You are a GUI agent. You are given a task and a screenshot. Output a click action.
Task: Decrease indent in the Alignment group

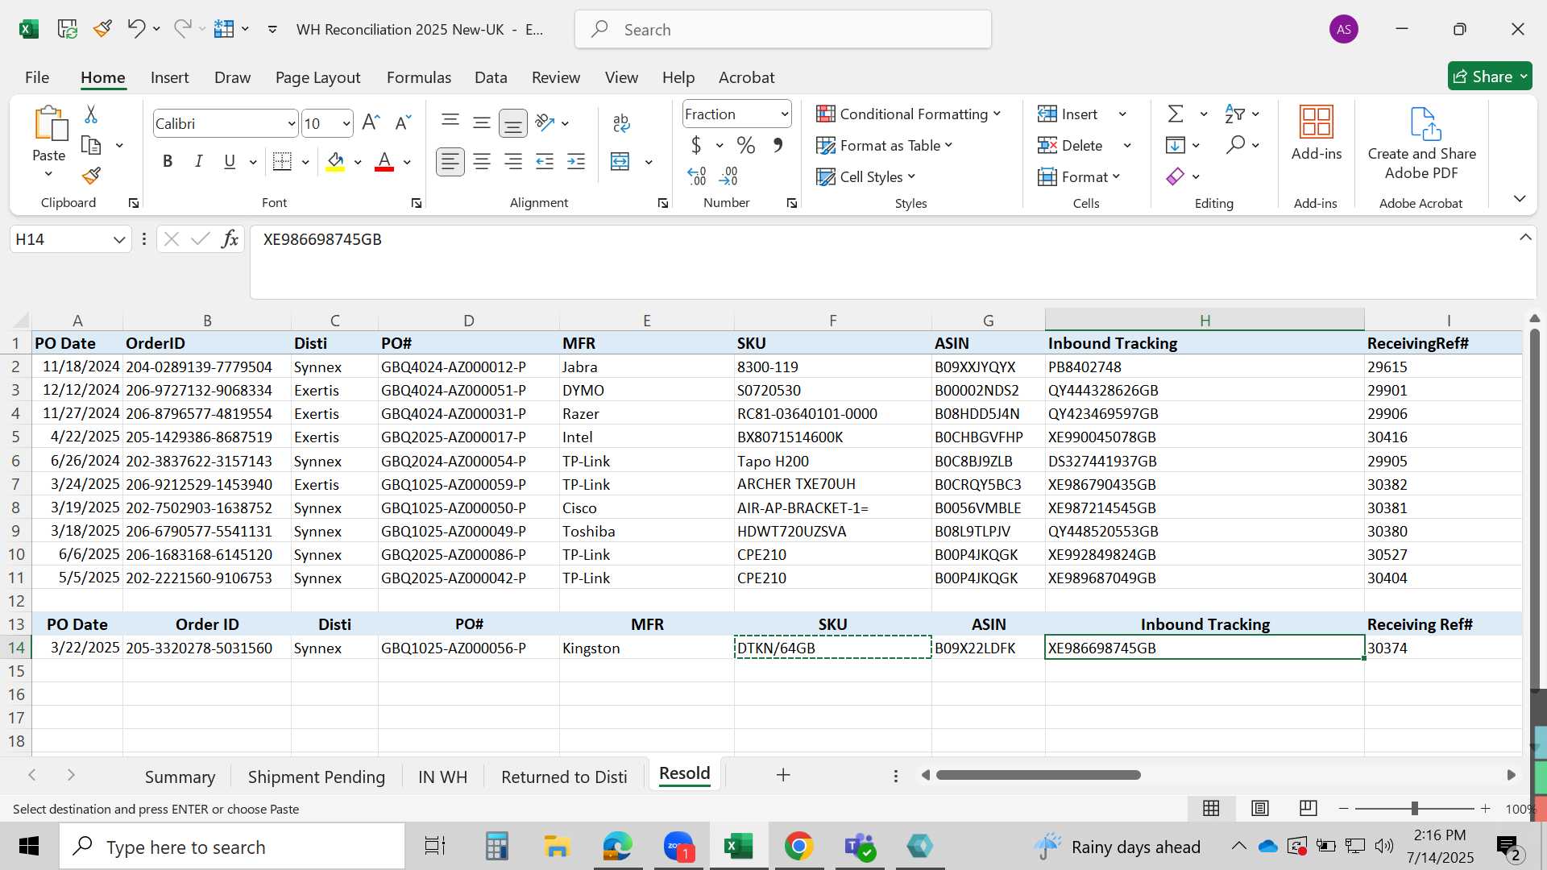pos(545,162)
